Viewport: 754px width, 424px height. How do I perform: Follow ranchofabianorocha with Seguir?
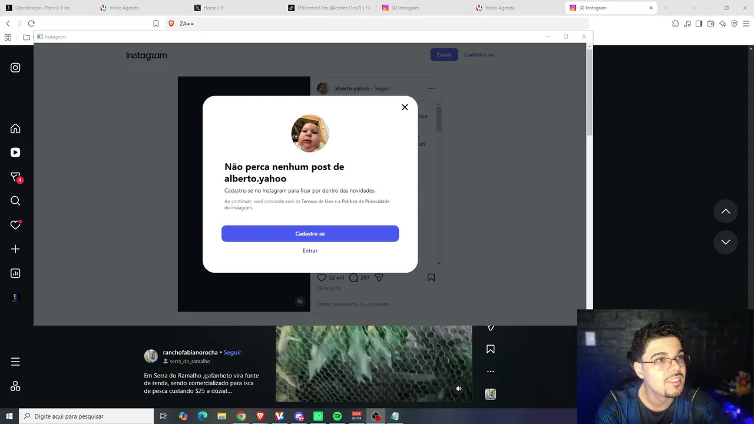(232, 353)
